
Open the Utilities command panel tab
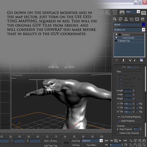click(x=143, y=19)
